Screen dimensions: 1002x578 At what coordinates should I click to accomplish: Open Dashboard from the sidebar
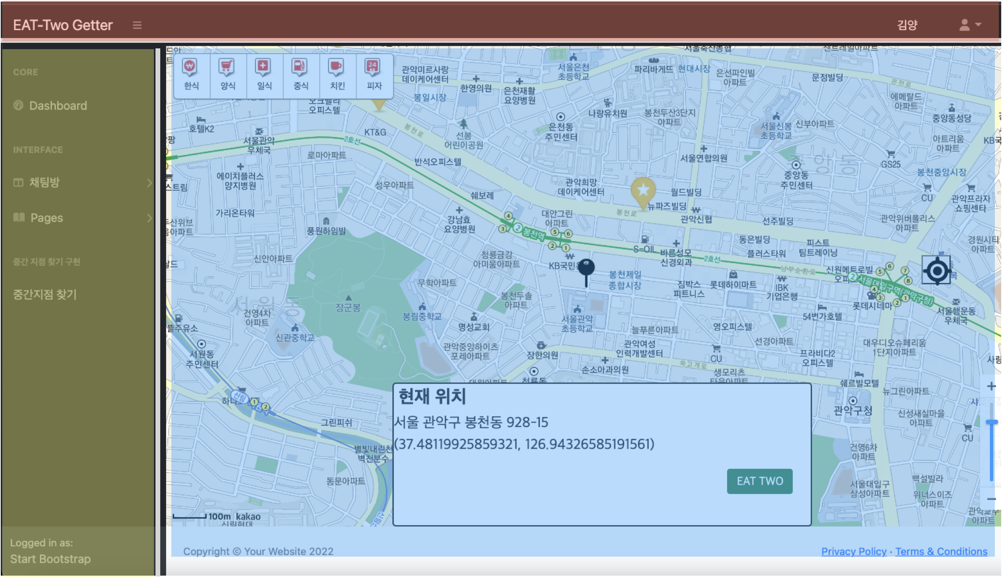58,105
